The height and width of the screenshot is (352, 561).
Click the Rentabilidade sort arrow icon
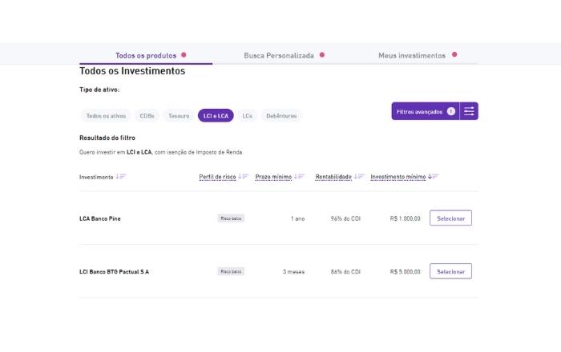coord(360,176)
